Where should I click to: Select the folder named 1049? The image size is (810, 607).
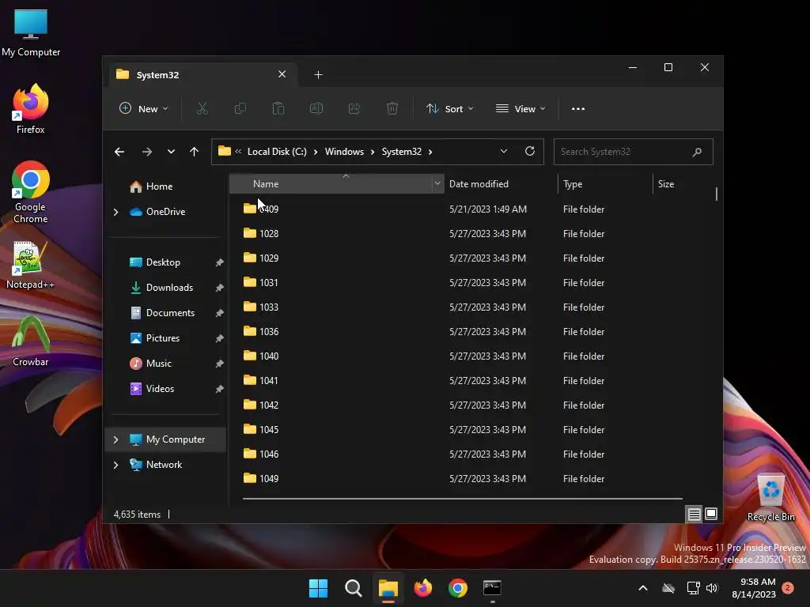click(269, 478)
